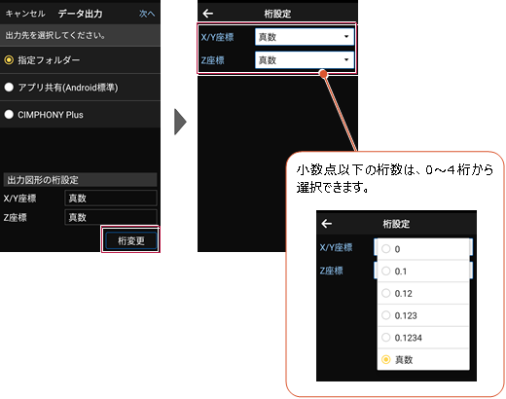The width and height of the screenshot is (506, 399).
Task: Choose 0.12 decimal option
Action: 423,293
